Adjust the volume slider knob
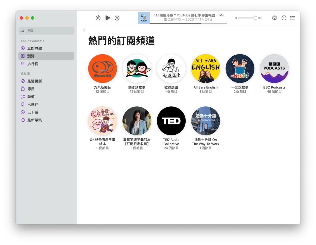This screenshot has height=245, width=316. [x=255, y=18]
